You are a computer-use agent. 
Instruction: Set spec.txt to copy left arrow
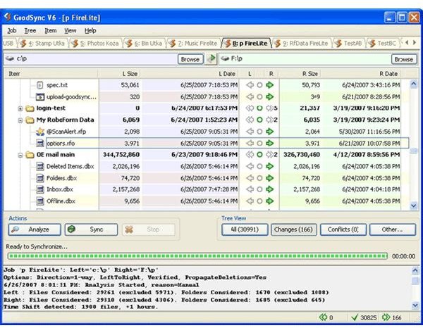click(250, 85)
